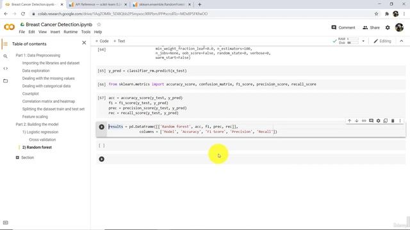The height and width of the screenshot is (230, 410).
Task: Open the Help menu
Action: pos(98,32)
